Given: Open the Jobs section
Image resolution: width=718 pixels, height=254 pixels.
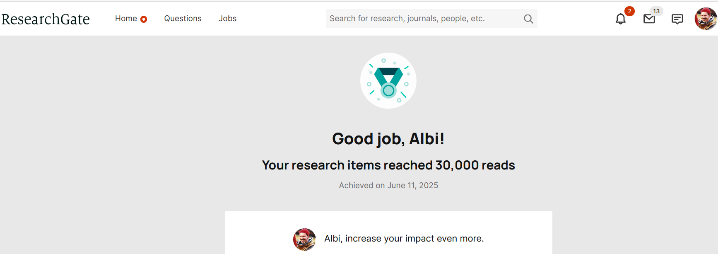Looking at the screenshot, I should (x=227, y=19).
